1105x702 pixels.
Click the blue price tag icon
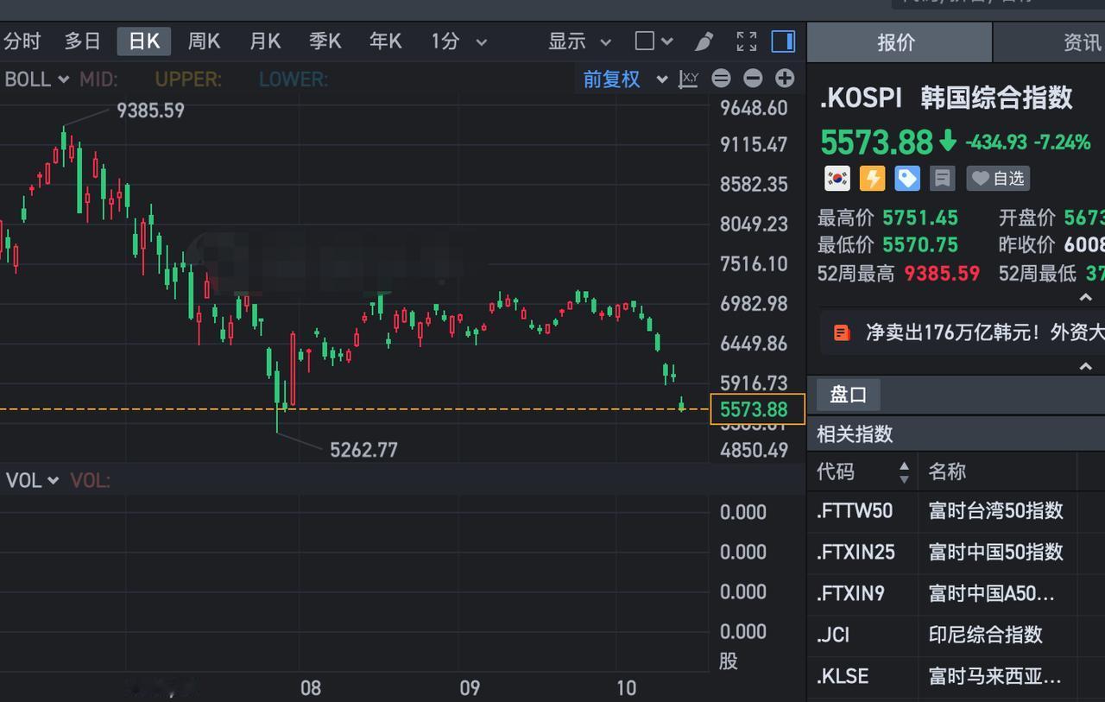click(x=907, y=179)
